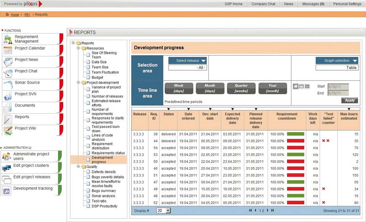Select the Quarter time period button

(241, 88)
